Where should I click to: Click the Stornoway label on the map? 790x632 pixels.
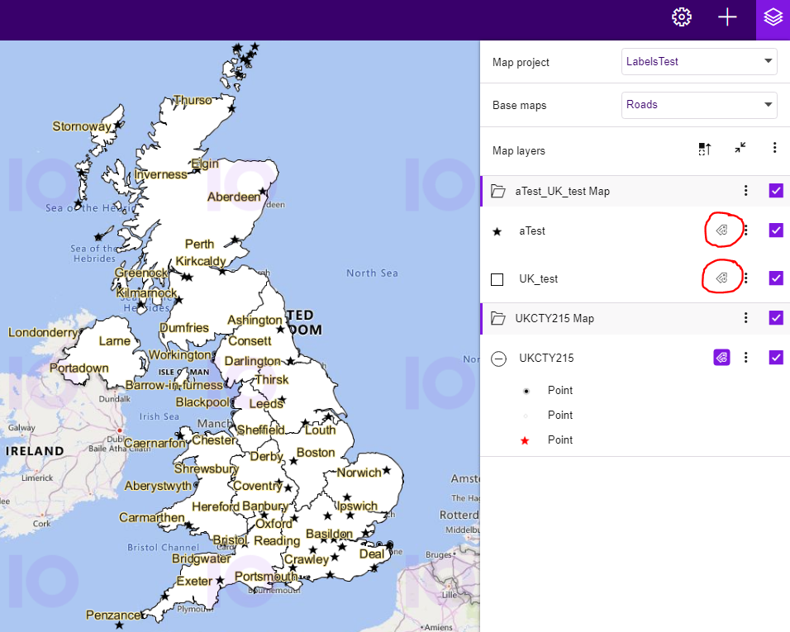82,126
